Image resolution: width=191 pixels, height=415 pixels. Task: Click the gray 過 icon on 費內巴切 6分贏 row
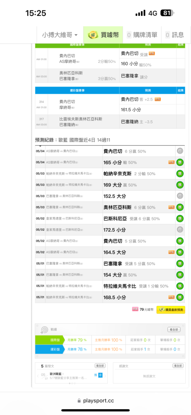click(x=180, y=151)
